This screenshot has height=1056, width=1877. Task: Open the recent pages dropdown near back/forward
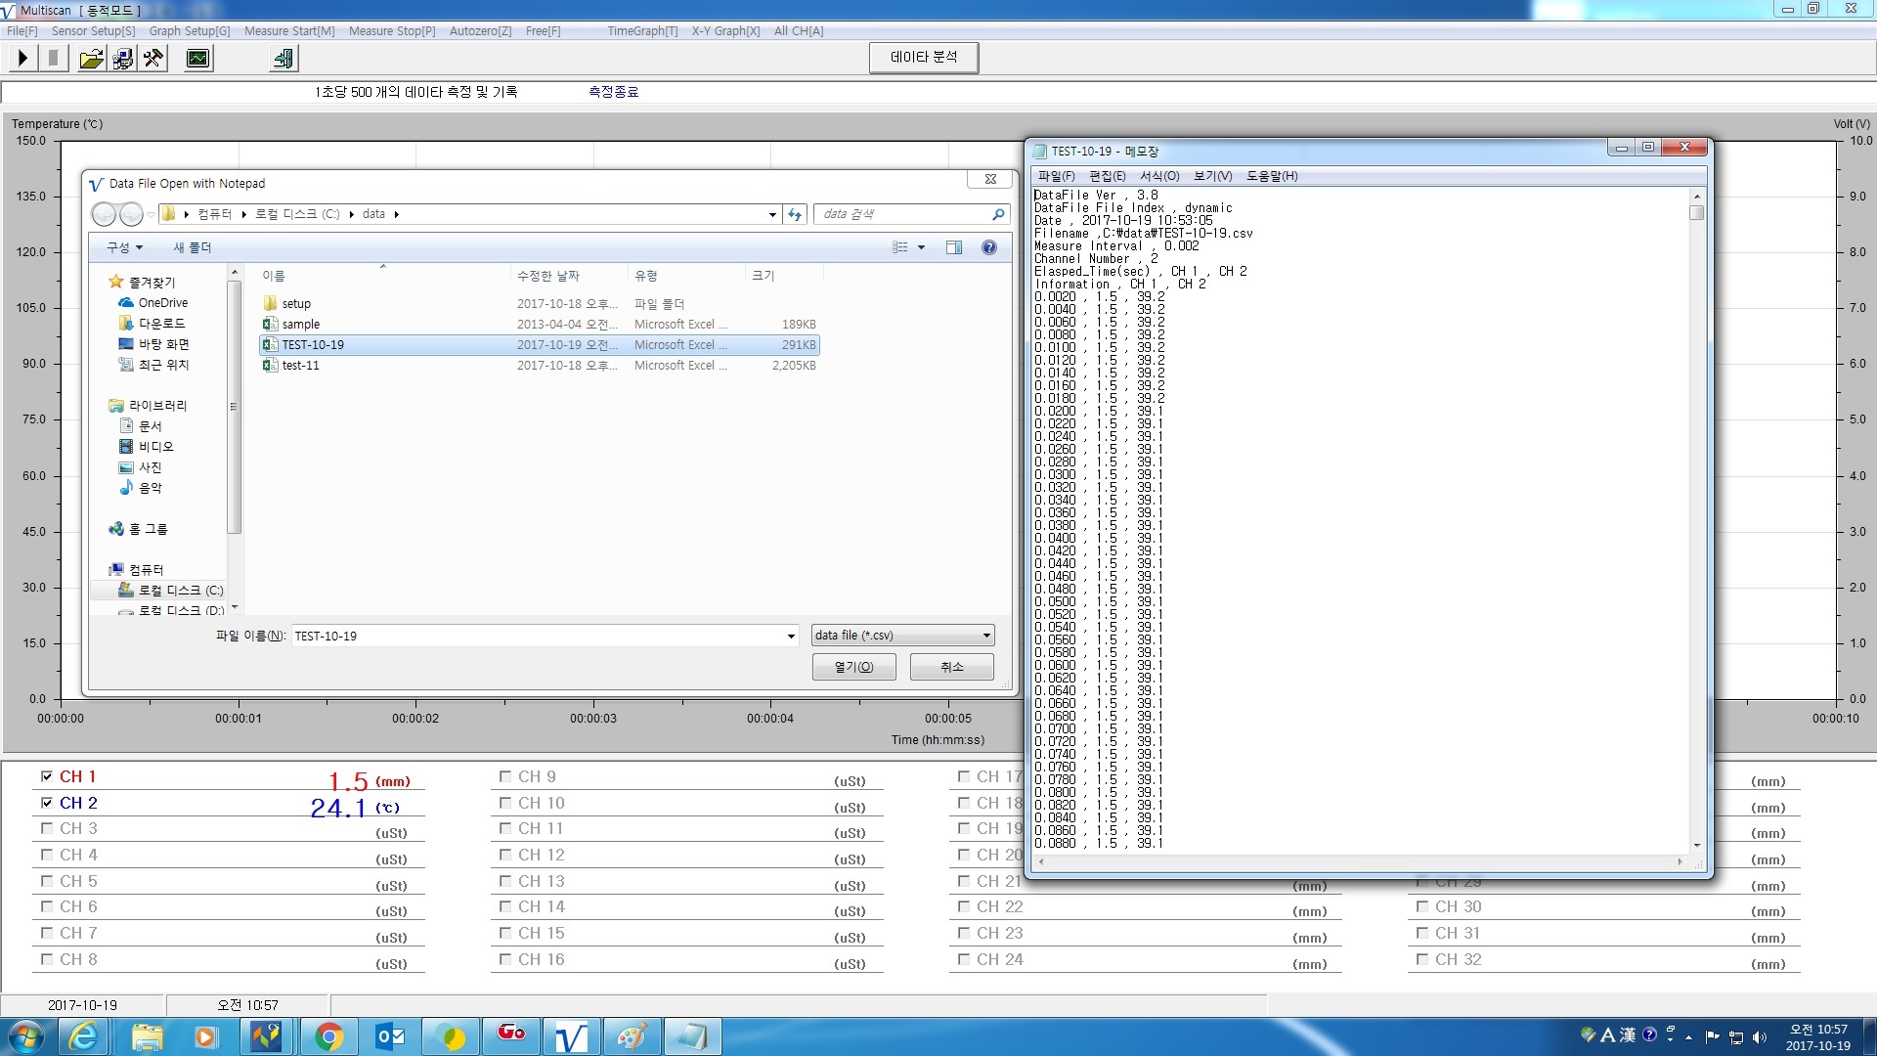[151, 214]
